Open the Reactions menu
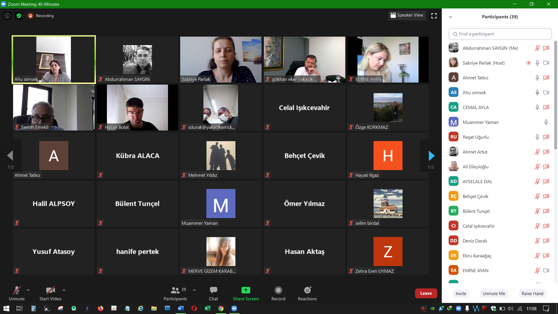 point(307,293)
